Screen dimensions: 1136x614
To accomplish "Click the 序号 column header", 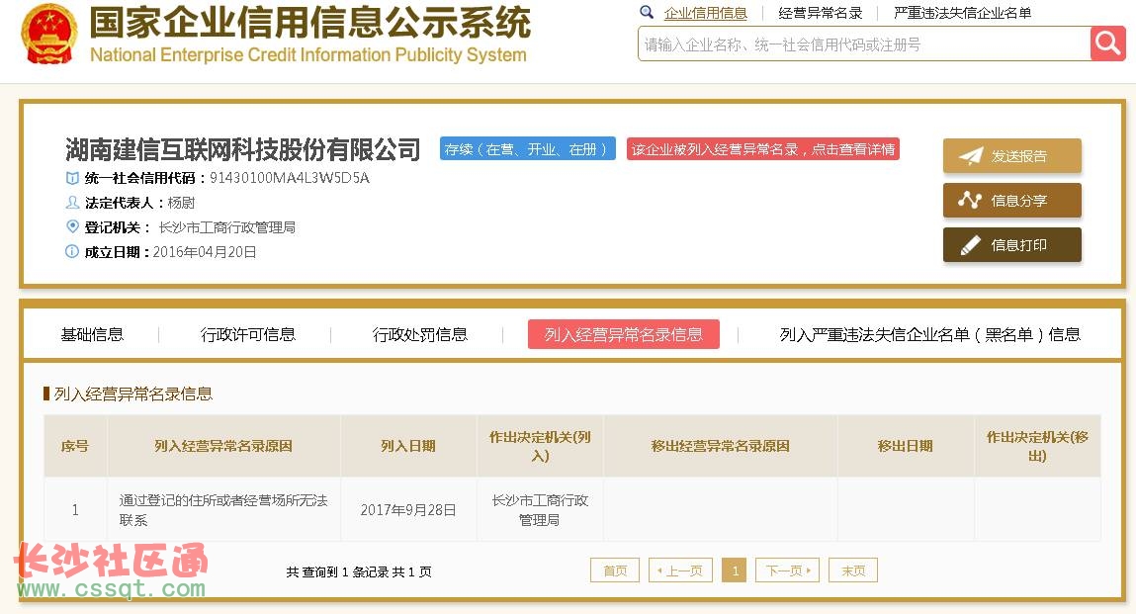I will (74, 446).
